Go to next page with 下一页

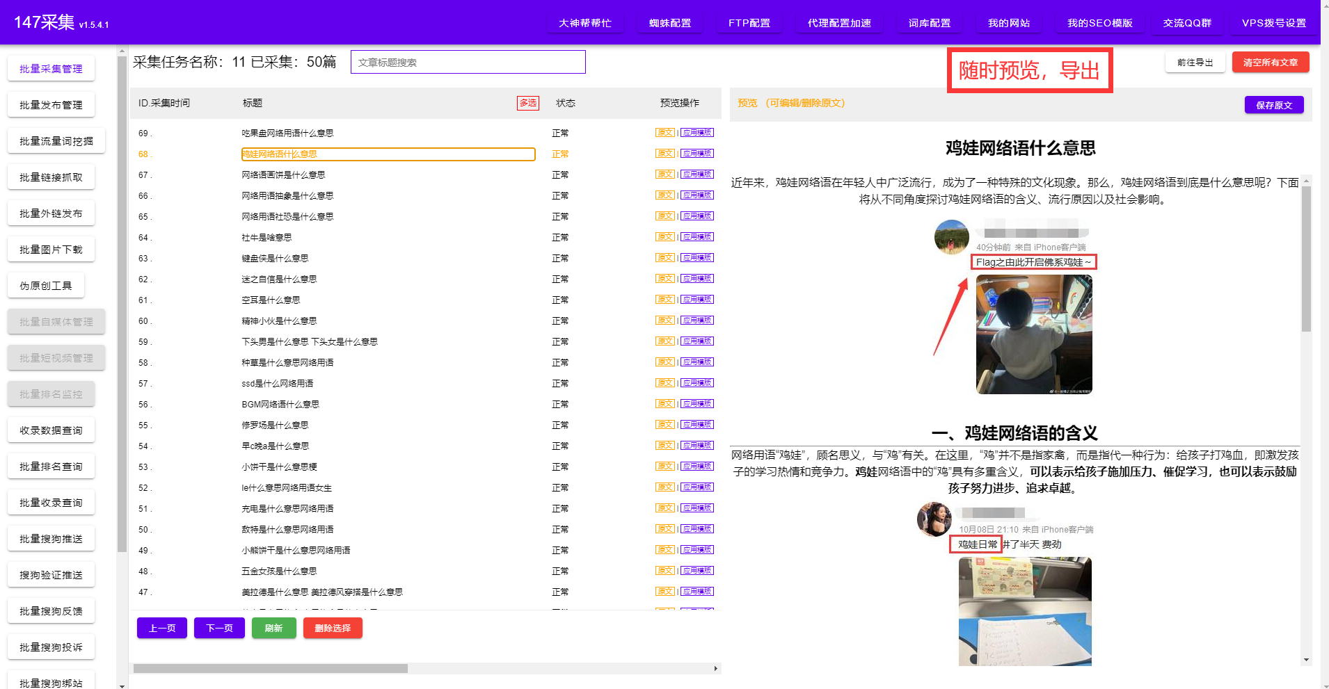tap(219, 628)
